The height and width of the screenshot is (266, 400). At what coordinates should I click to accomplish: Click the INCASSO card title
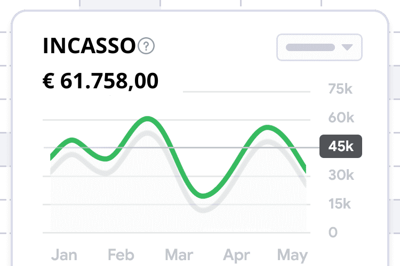[89, 46]
